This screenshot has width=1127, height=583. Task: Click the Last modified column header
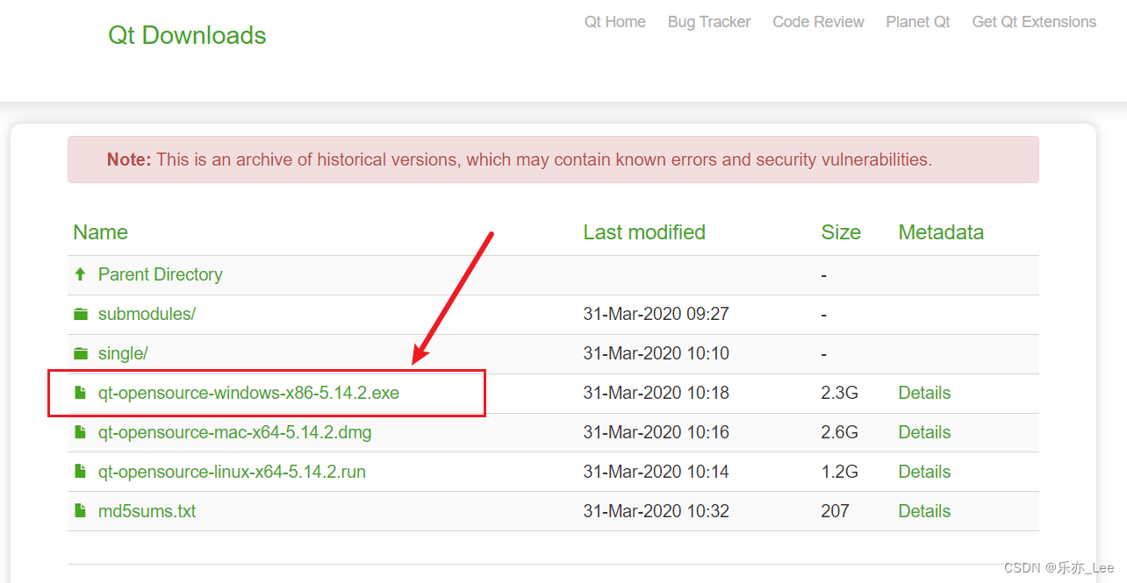644,232
